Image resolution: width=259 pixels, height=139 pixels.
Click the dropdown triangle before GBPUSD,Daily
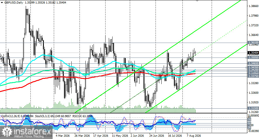point(2,3)
